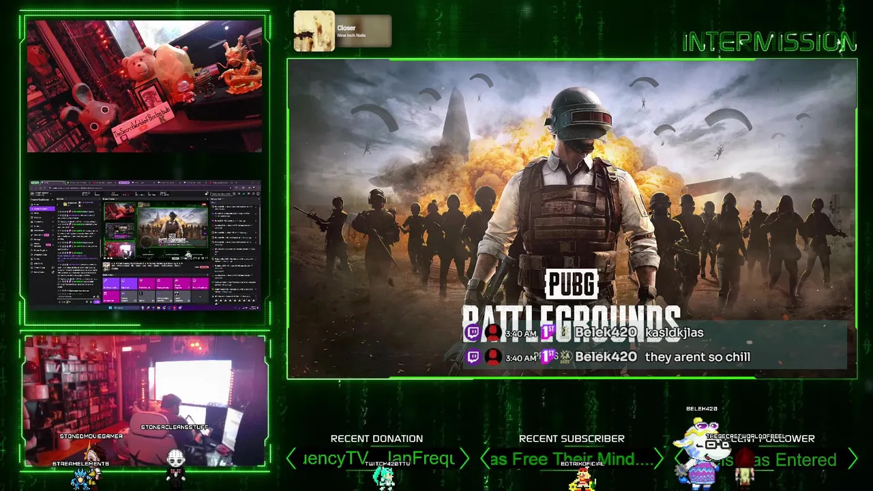Click the RECENT DONATION label
Image resolution: width=873 pixels, height=491 pixels.
[376, 438]
